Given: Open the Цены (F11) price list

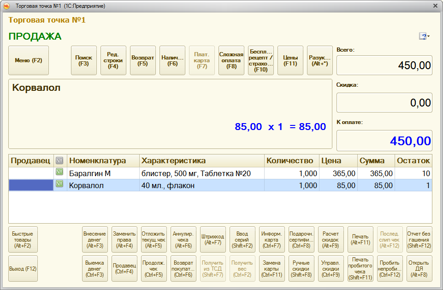Looking at the screenshot, I should (290, 60).
